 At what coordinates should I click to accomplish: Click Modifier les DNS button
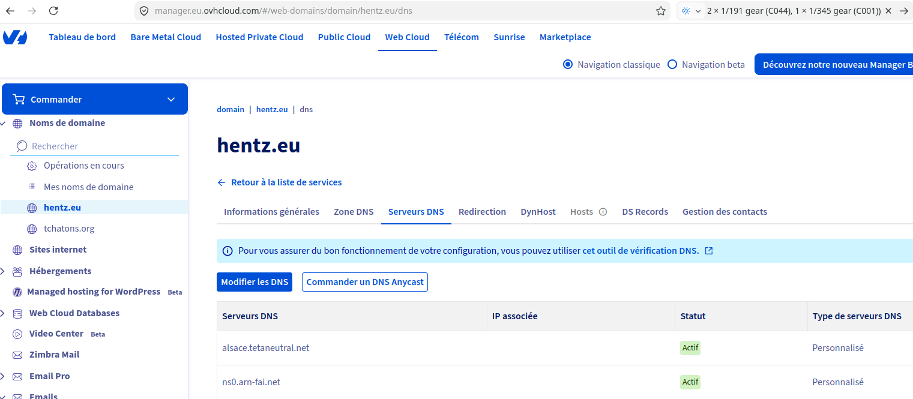[x=255, y=282]
